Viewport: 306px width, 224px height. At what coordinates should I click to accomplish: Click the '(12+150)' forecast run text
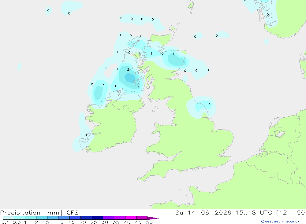coord(291,213)
